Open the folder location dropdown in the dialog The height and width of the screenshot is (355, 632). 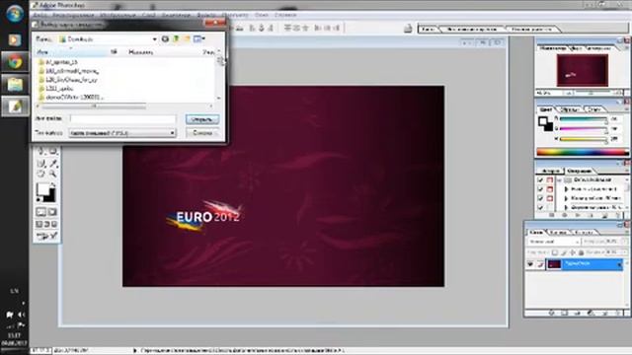[154, 39]
